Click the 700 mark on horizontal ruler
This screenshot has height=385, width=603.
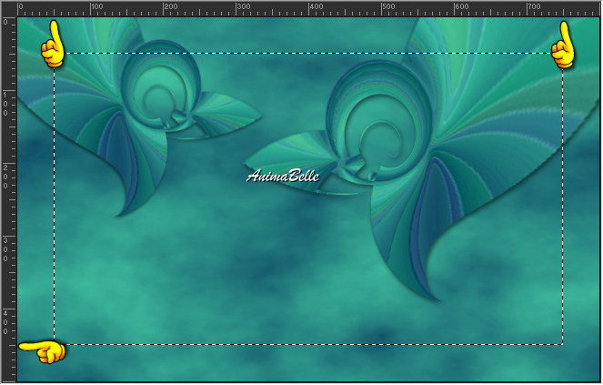tap(534, 6)
